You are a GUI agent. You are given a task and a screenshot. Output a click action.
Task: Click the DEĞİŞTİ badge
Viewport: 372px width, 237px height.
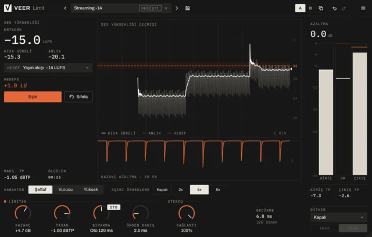[150, 8]
